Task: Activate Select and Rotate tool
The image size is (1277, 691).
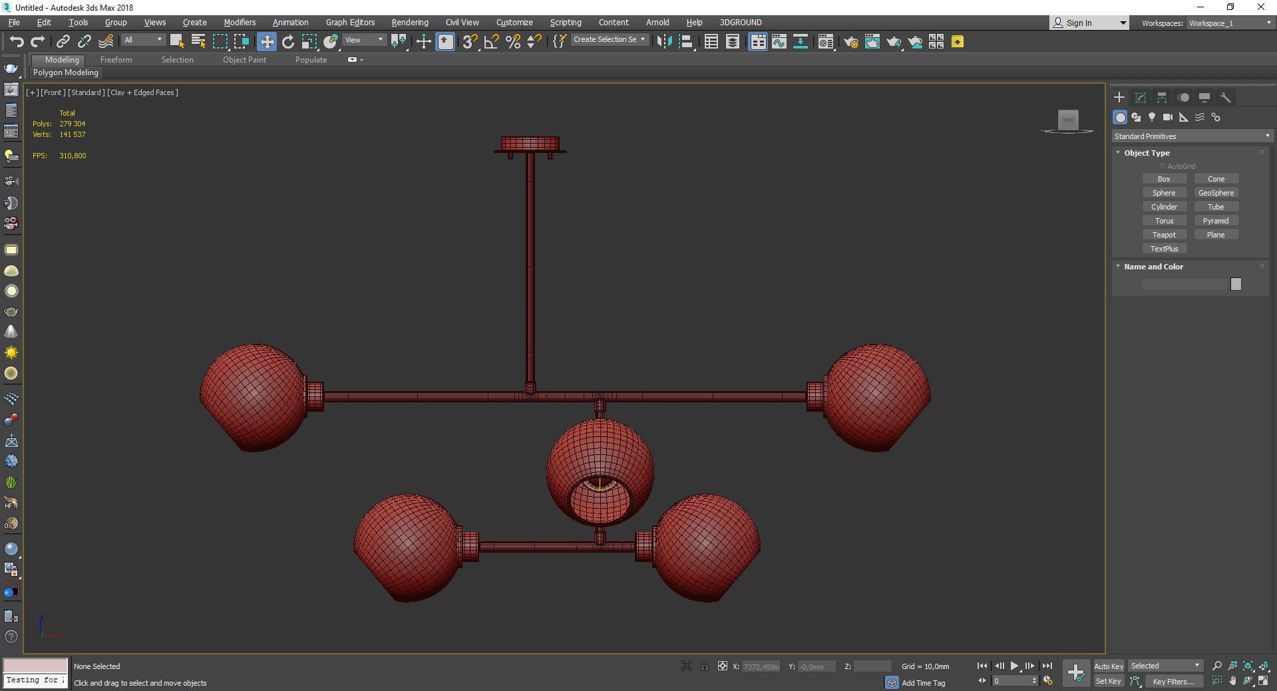Action: (288, 42)
